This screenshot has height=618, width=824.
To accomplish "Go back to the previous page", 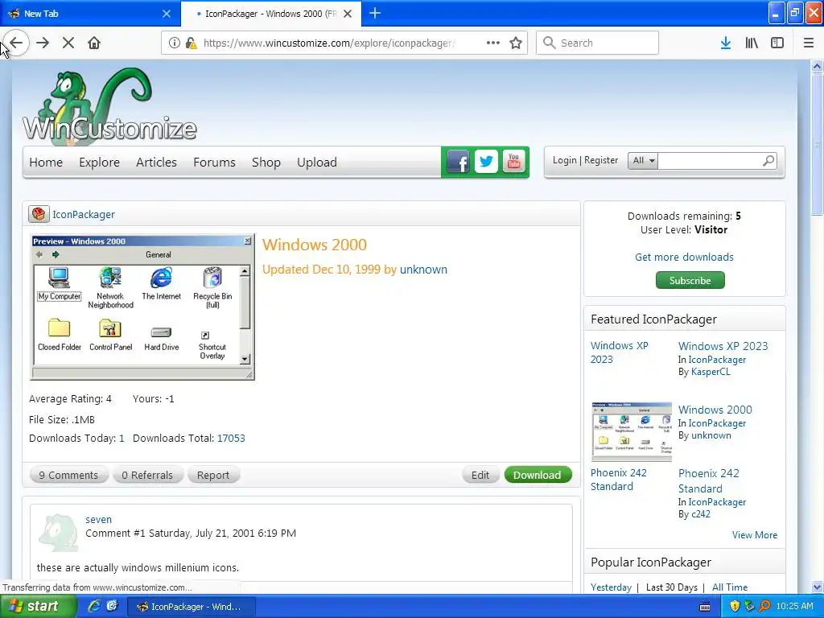I will 16,43.
